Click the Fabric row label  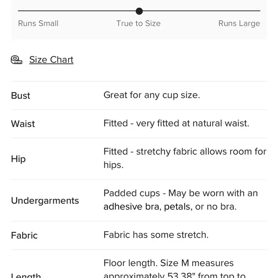click(24, 235)
